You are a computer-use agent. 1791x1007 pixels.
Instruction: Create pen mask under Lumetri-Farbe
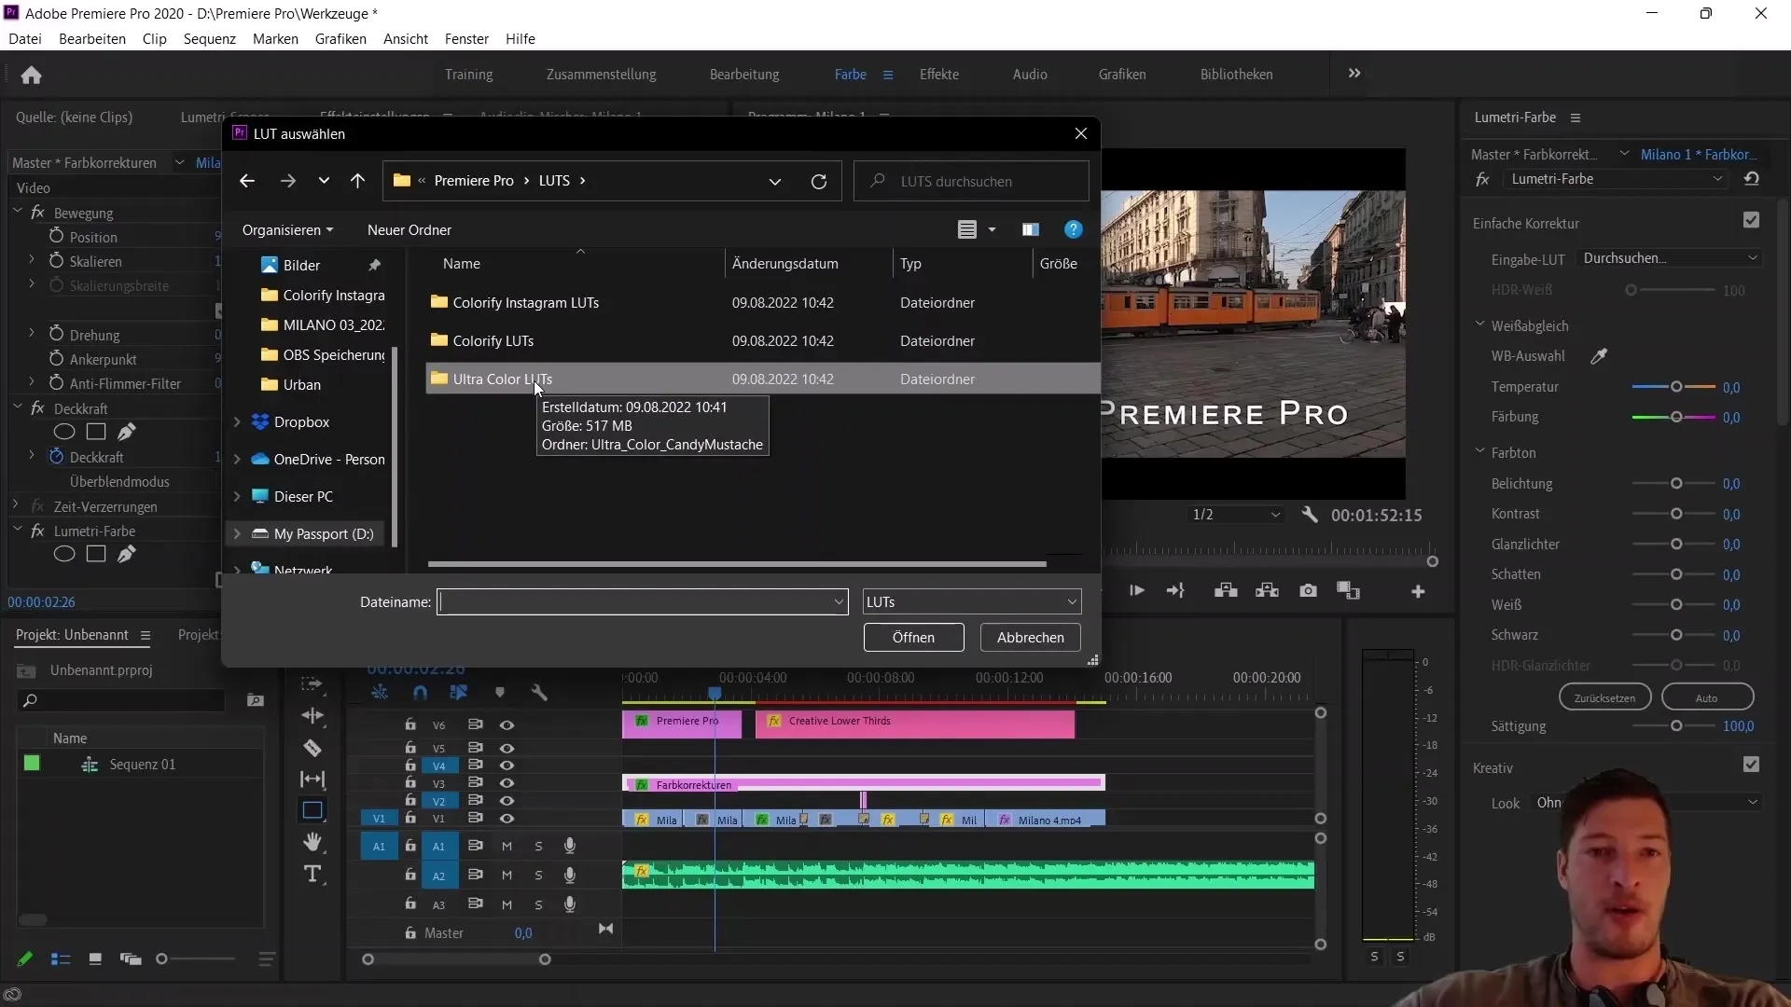point(127,554)
